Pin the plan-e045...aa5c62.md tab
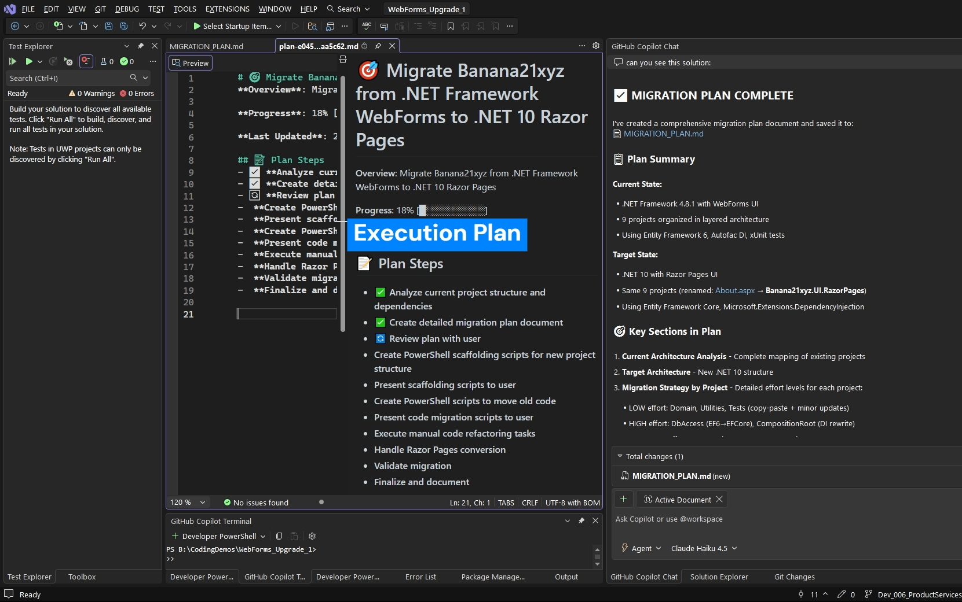Viewport: 962px width, 602px height. click(378, 46)
